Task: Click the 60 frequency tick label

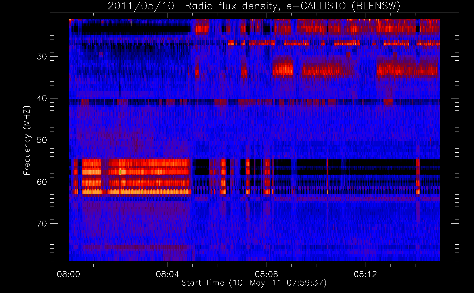Action: pyautogui.click(x=42, y=182)
